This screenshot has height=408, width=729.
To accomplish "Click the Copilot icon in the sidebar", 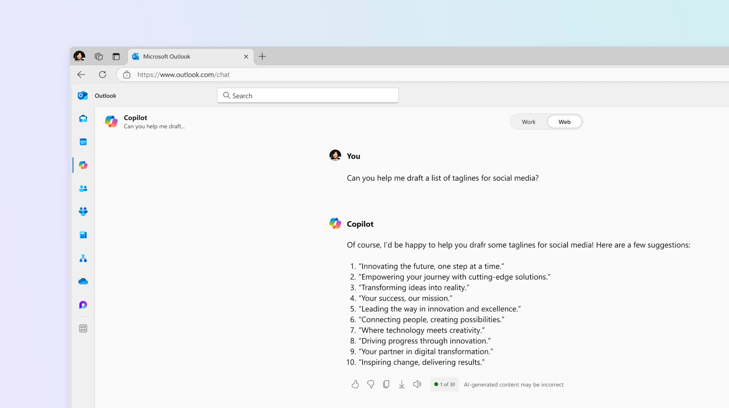I will click(x=83, y=165).
